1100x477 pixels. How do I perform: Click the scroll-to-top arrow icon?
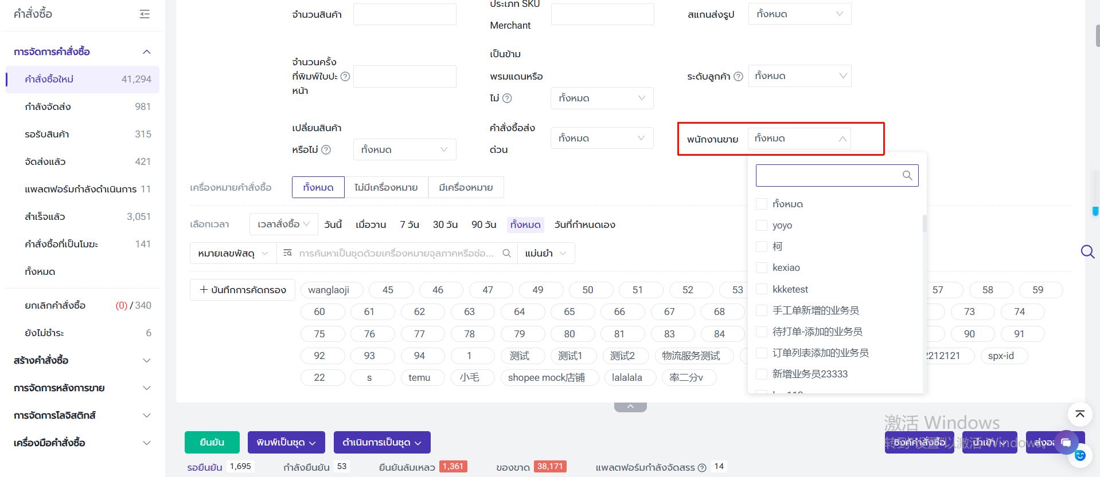pos(1079,414)
